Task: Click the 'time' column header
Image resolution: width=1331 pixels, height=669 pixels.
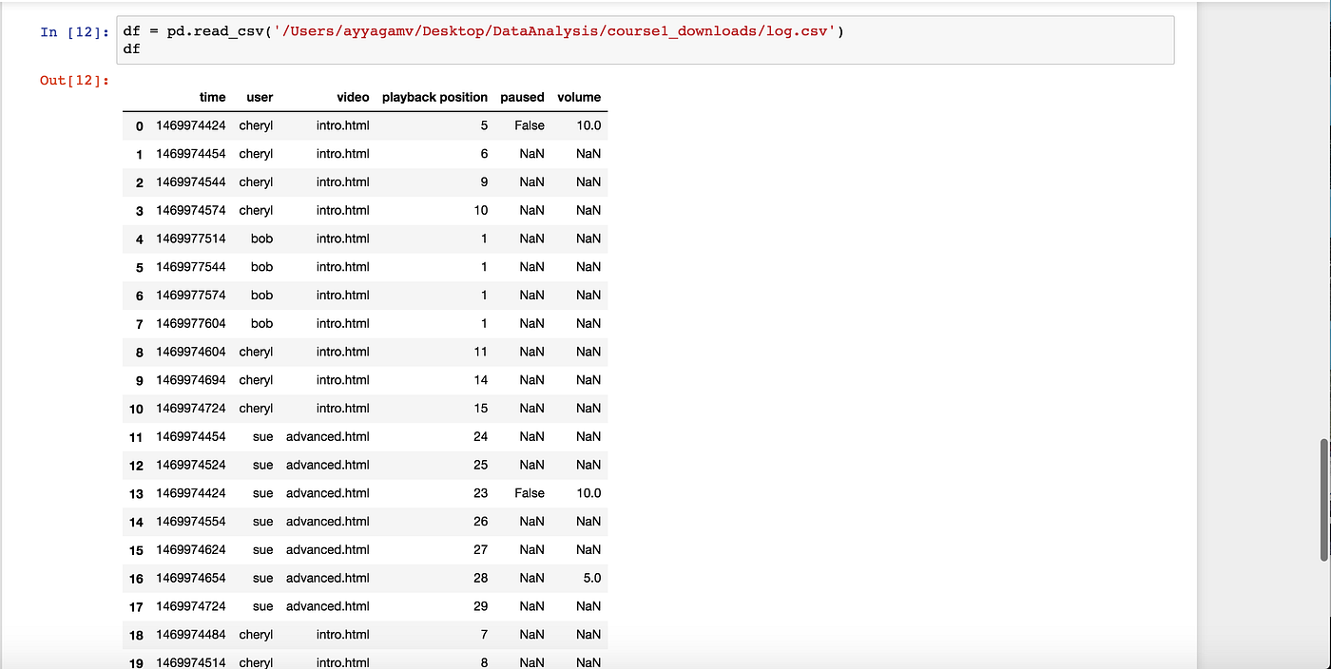Action: pos(212,97)
